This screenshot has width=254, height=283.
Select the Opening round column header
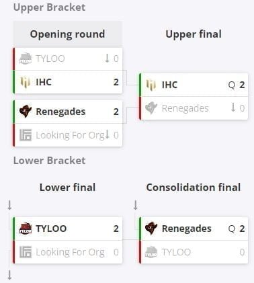pyautogui.click(x=68, y=34)
